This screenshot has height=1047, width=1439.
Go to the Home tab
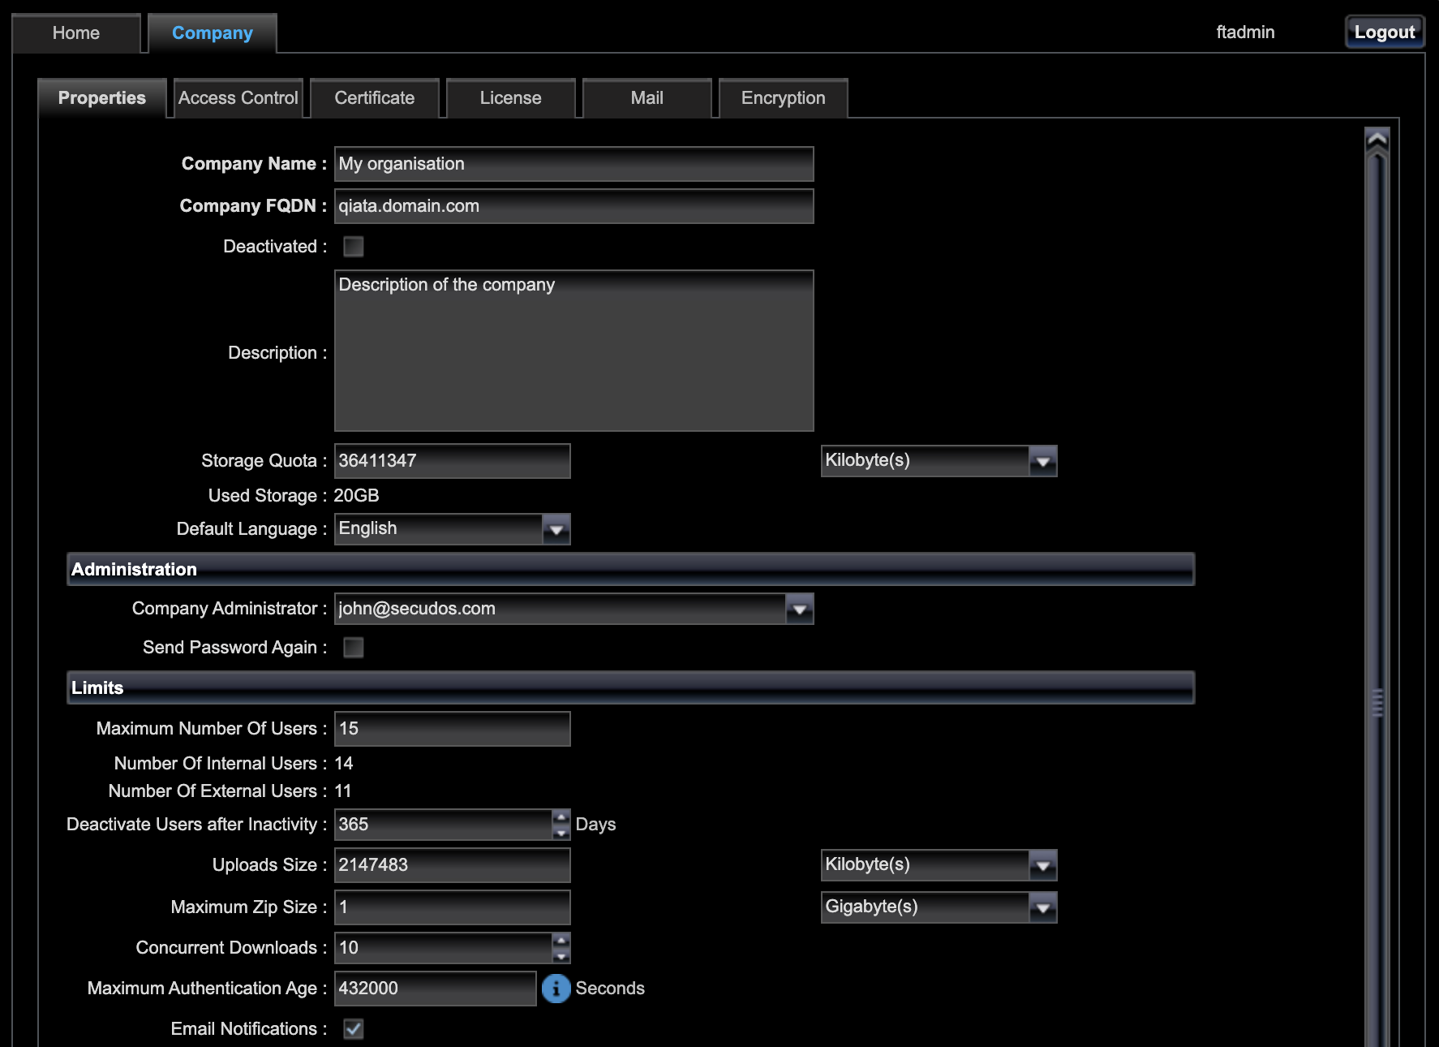point(76,33)
